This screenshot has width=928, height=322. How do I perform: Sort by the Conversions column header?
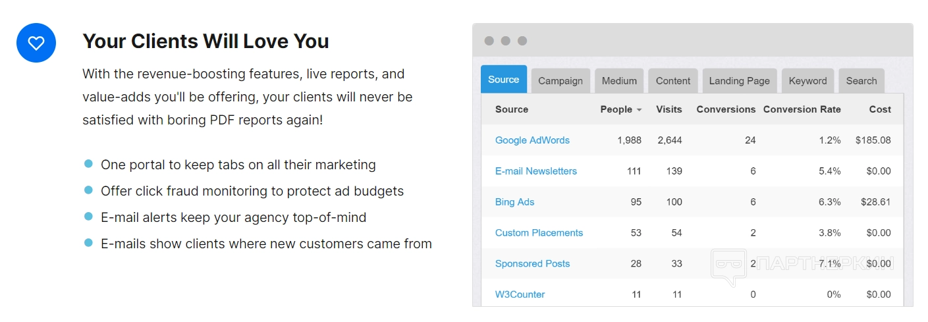pos(726,109)
